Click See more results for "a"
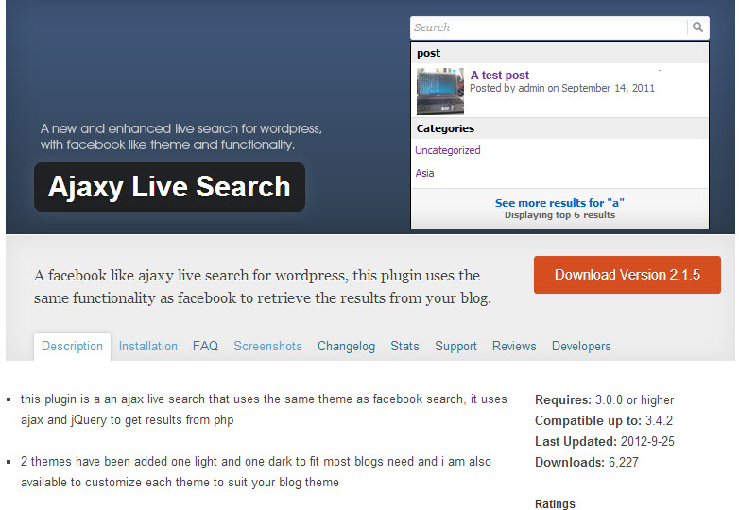This screenshot has width=739, height=510. [559, 203]
